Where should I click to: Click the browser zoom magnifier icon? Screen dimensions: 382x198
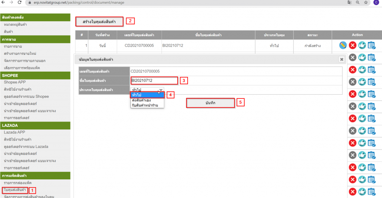357,3
